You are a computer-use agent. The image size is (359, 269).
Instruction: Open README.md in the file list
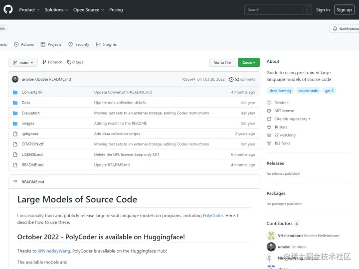point(32,165)
